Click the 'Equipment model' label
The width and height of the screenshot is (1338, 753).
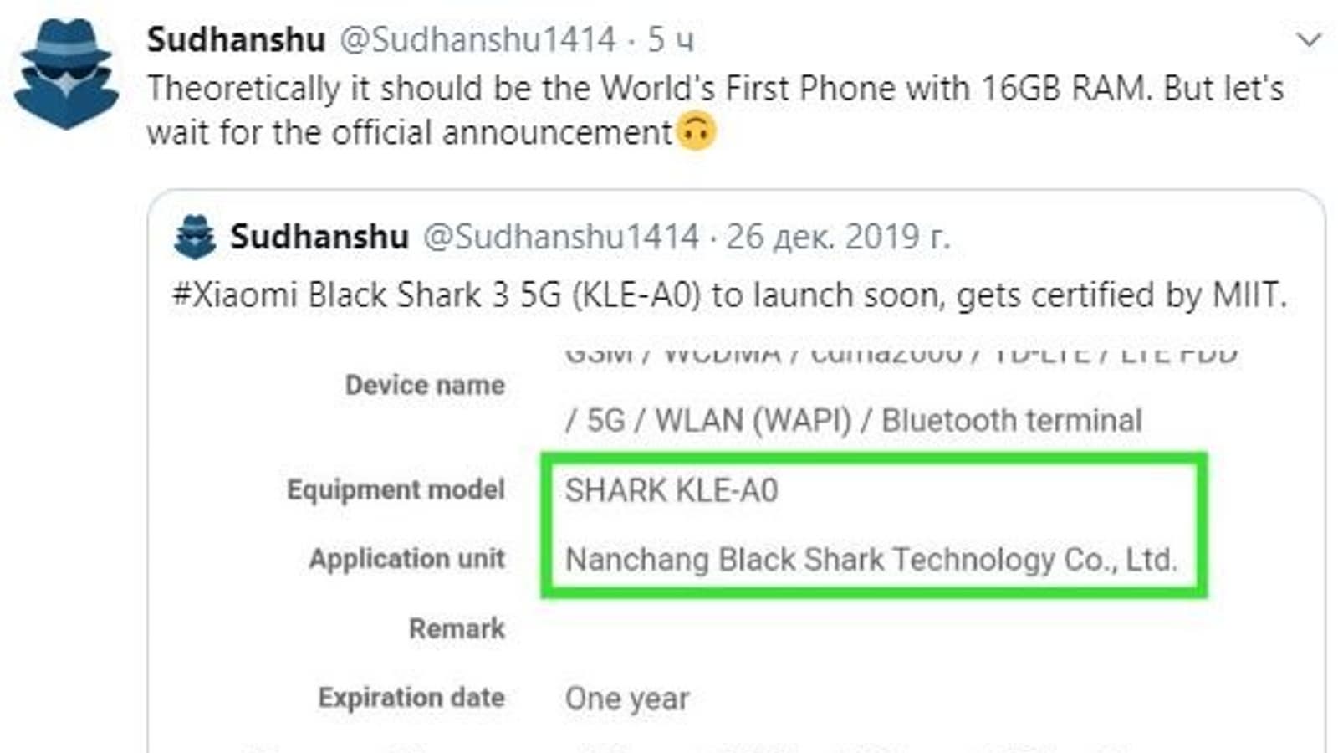tap(396, 489)
